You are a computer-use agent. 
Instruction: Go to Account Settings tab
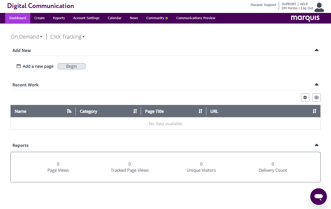pos(86,18)
